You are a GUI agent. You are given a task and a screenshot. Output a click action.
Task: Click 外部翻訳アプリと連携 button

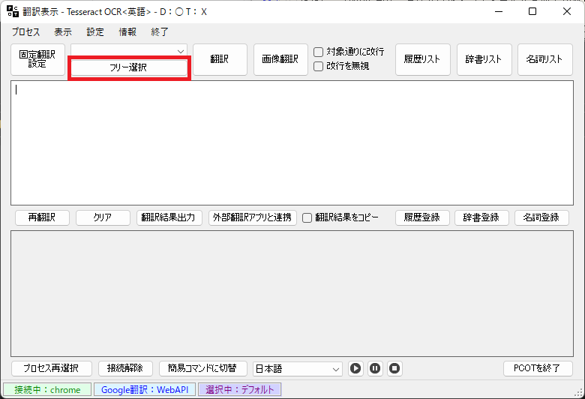(x=253, y=217)
